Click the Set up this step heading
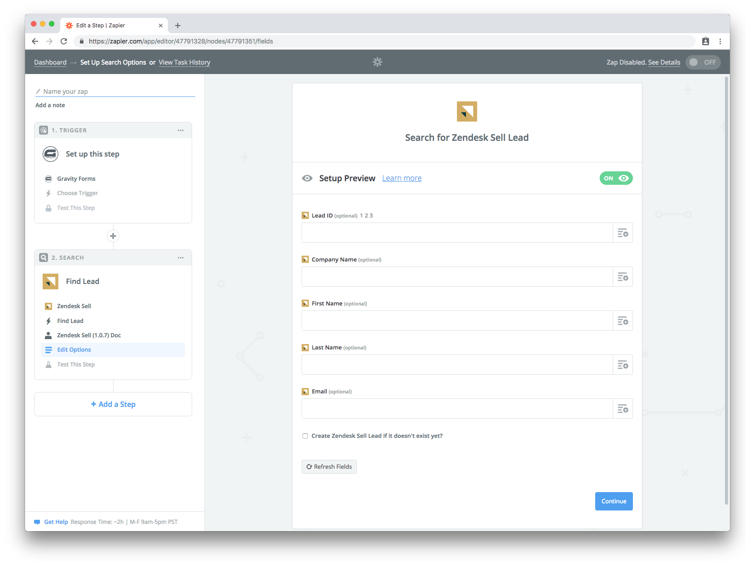The height and width of the screenshot is (567, 755). pyautogui.click(x=92, y=154)
